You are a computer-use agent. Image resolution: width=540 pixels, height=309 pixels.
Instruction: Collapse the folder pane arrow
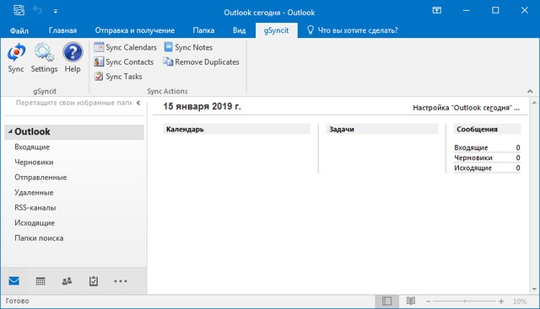(138, 103)
